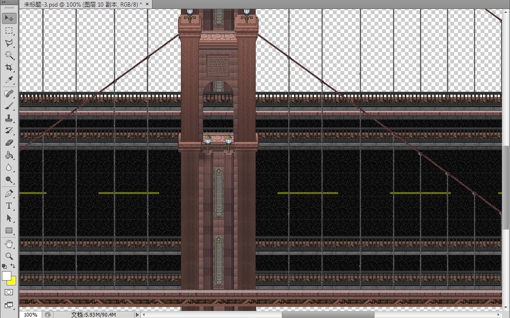This screenshot has width=510, height=318.
Task: Select the Blur tool
Action: (x=9, y=168)
